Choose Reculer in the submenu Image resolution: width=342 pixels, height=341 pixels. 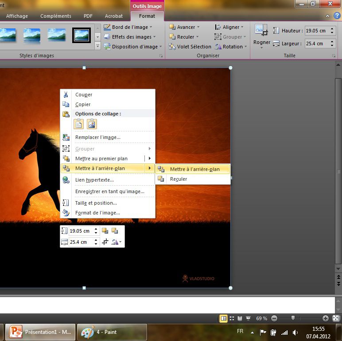[x=179, y=179]
